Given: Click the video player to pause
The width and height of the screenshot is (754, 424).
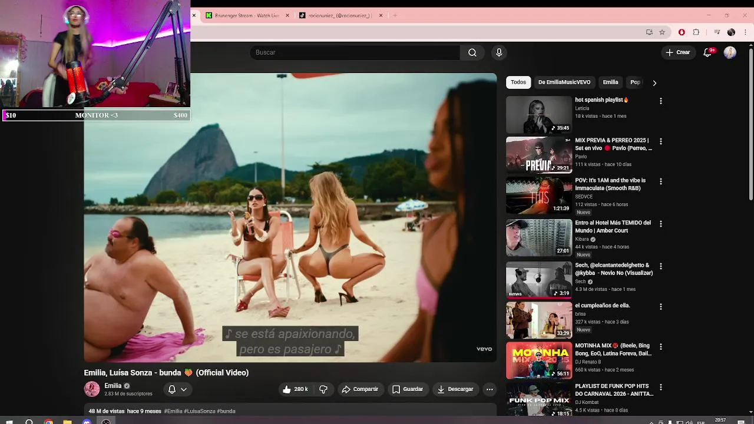Looking at the screenshot, I should (290, 217).
